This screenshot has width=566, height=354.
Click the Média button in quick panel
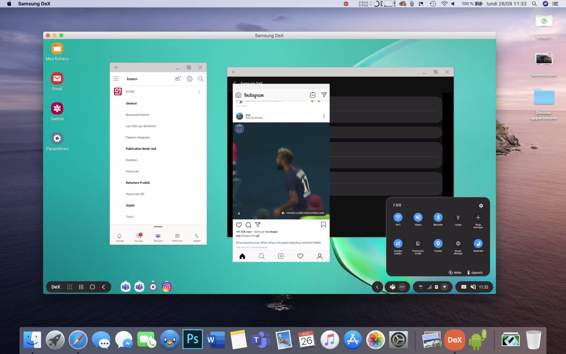click(455, 273)
